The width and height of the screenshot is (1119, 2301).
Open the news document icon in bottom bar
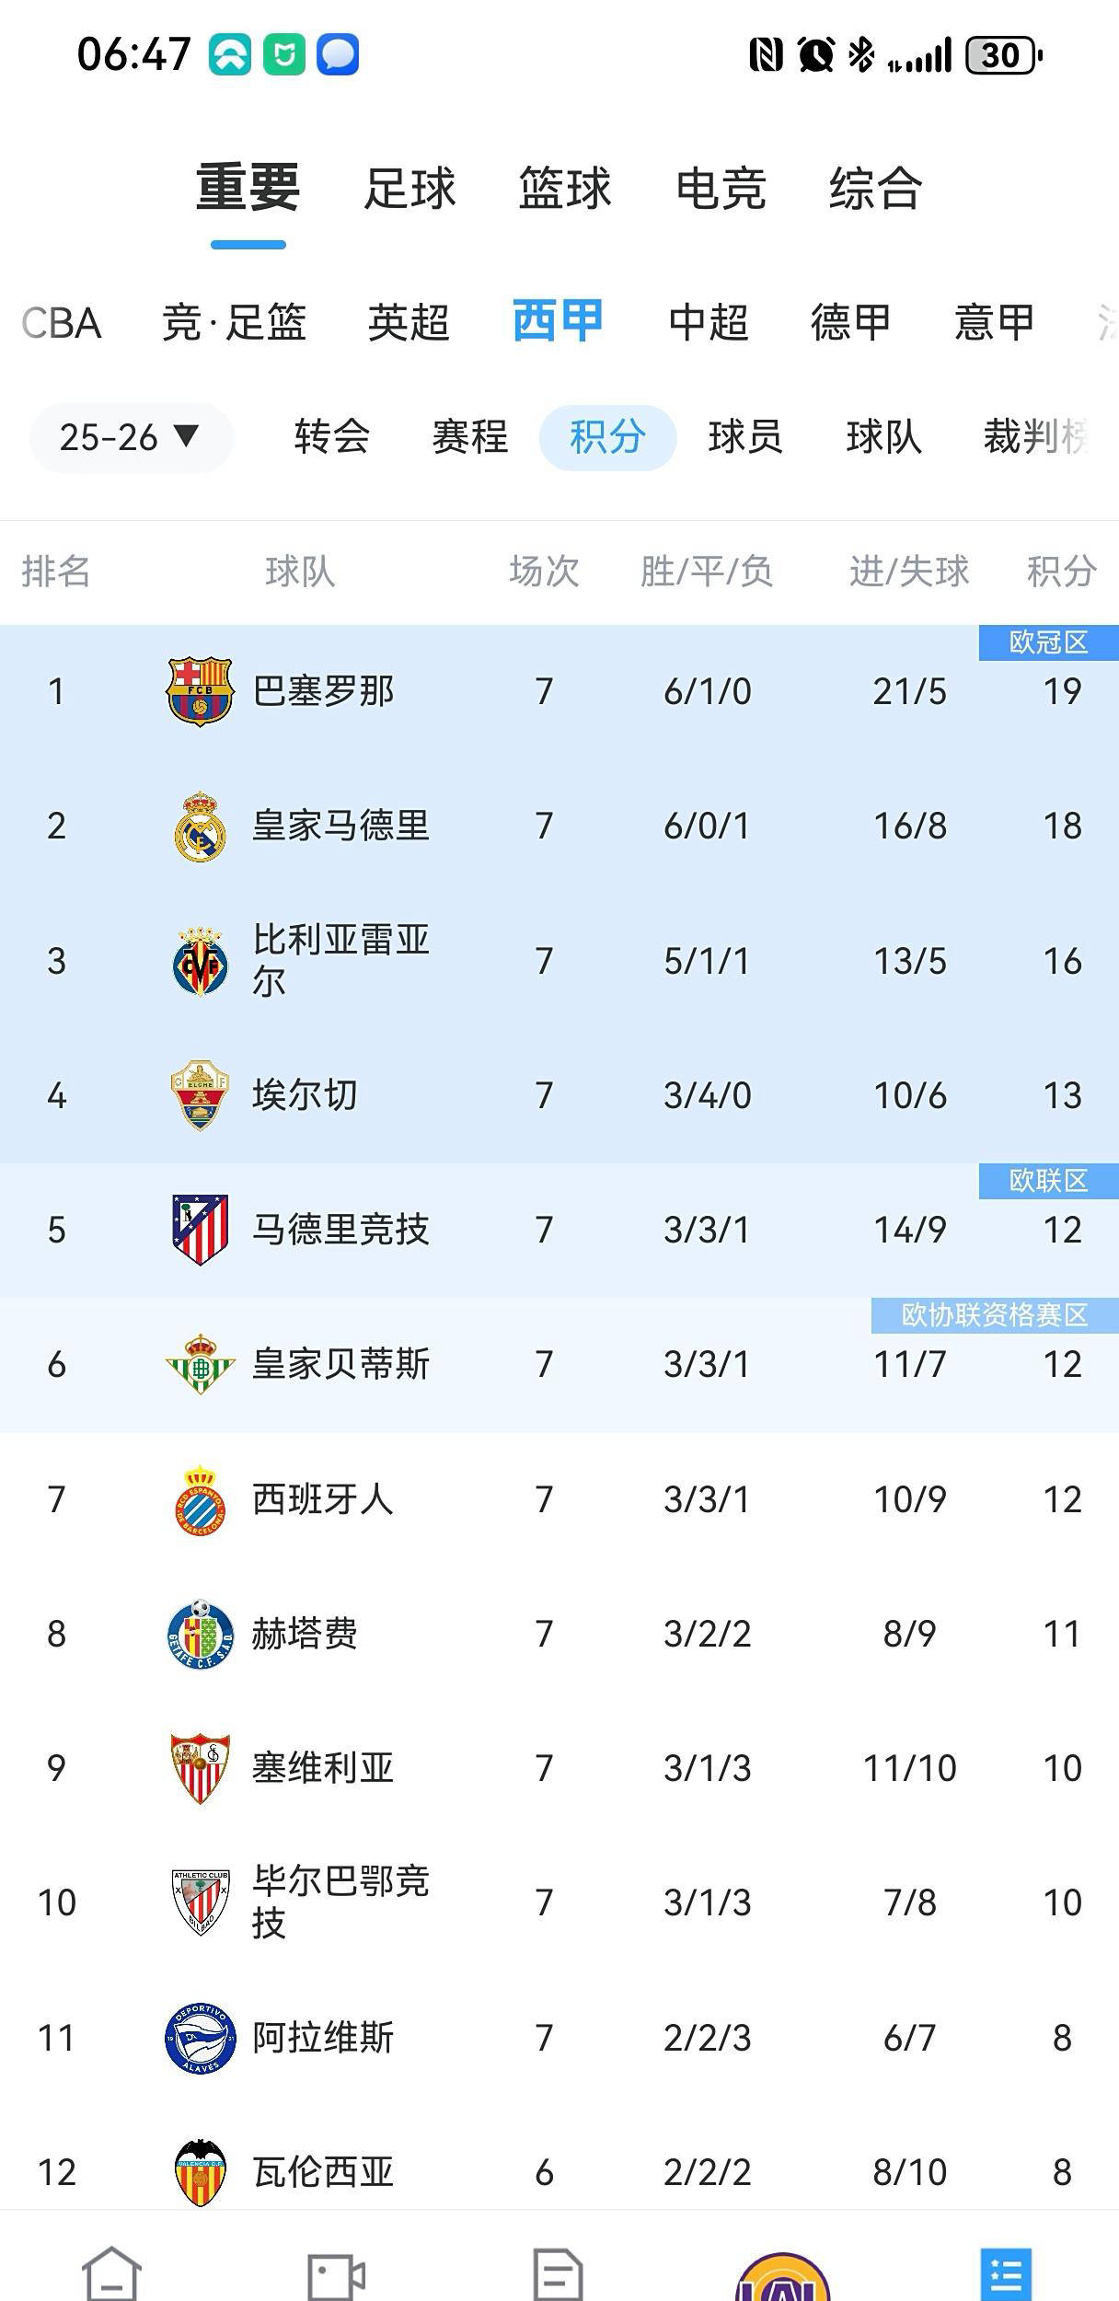tap(559, 2273)
